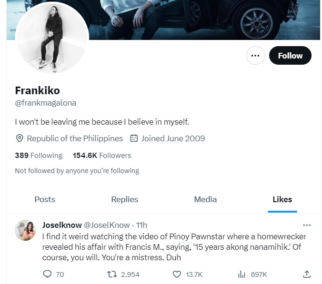Switch to the Posts tab

pyautogui.click(x=45, y=199)
